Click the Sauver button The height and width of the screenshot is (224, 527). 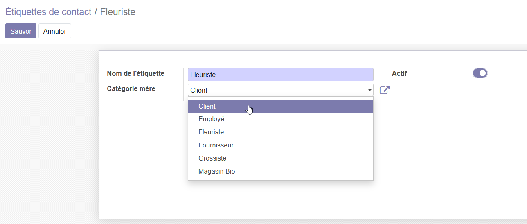point(21,31)
